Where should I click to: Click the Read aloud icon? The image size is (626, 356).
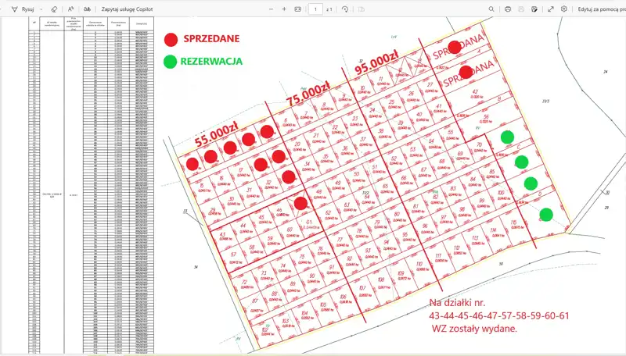(70, 9)
